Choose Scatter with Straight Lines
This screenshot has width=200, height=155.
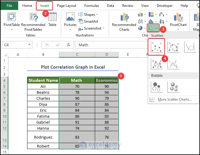pyautogui.click(x=173, y=64)
